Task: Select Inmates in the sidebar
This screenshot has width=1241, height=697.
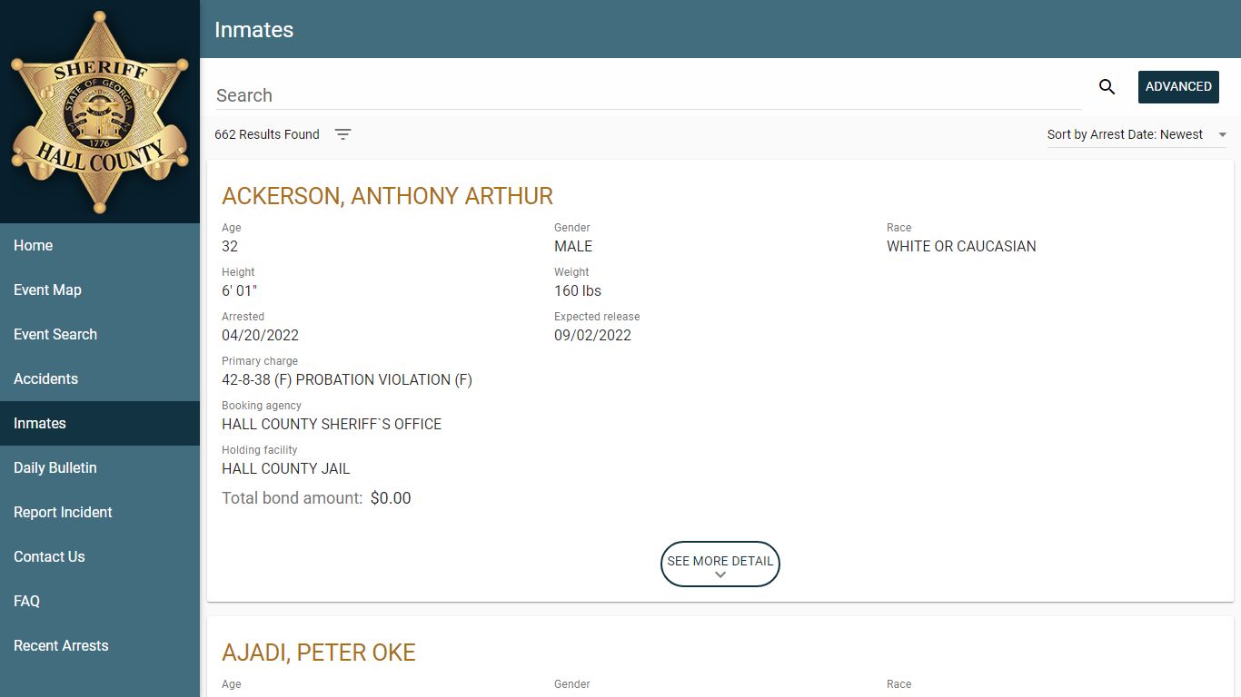Action: pos(100,423)
